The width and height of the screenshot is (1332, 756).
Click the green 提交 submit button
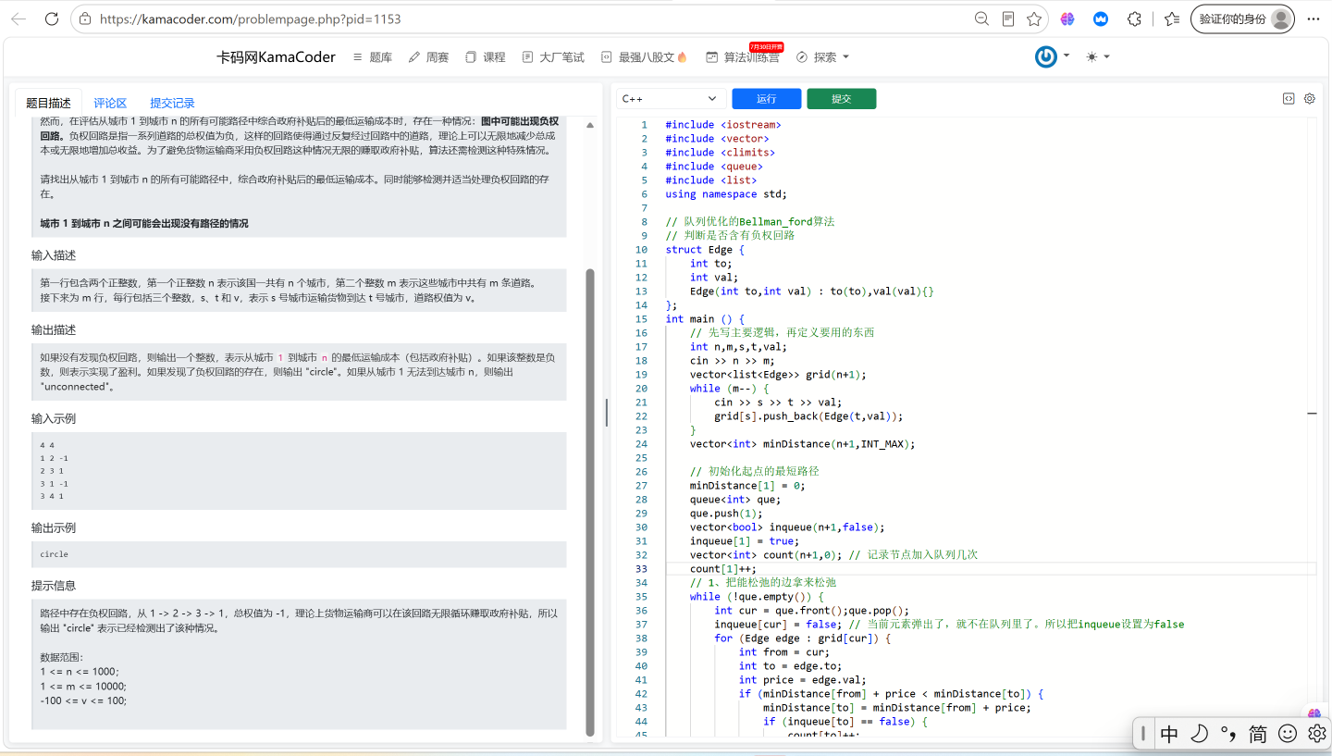tap(841, 99)
